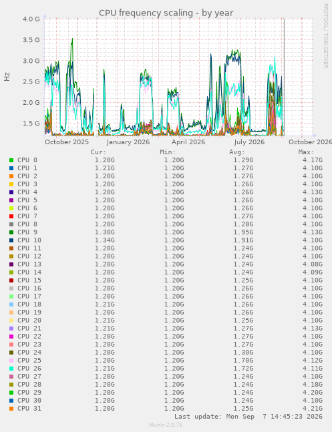Click the CPU 31 legend label

(x=29, y=409)
